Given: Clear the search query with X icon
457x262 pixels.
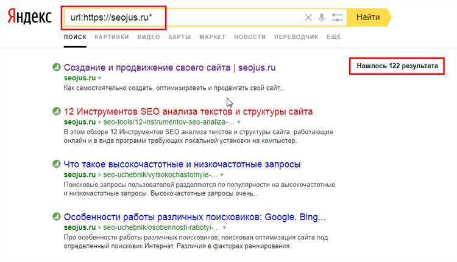Looking at the screenshot, I should (x=308, y=18).
